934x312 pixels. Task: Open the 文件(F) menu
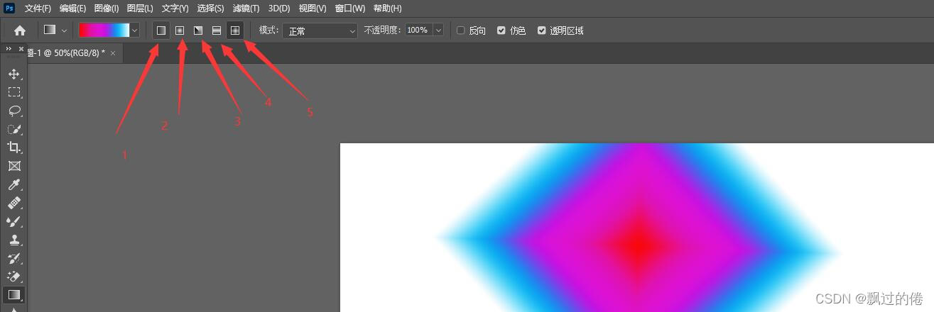pyautogui.click(x=38, y=9)
